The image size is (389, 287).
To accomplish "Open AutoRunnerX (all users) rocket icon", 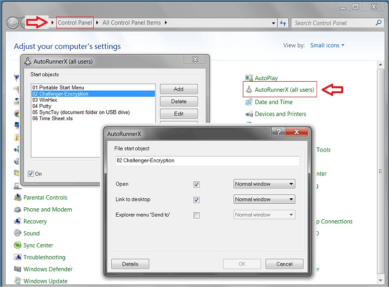I will pyautogui.click(x=249, y=90).
